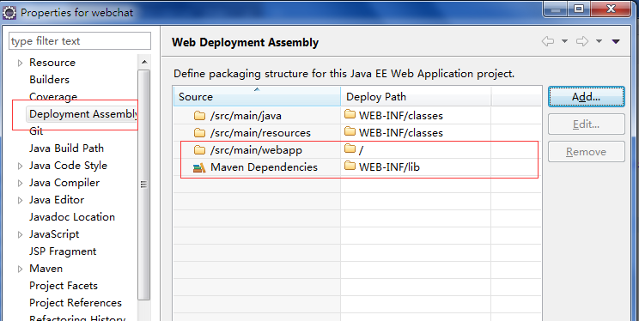Open the JSP Fragment page
The image size is (639, 321).
63,251
